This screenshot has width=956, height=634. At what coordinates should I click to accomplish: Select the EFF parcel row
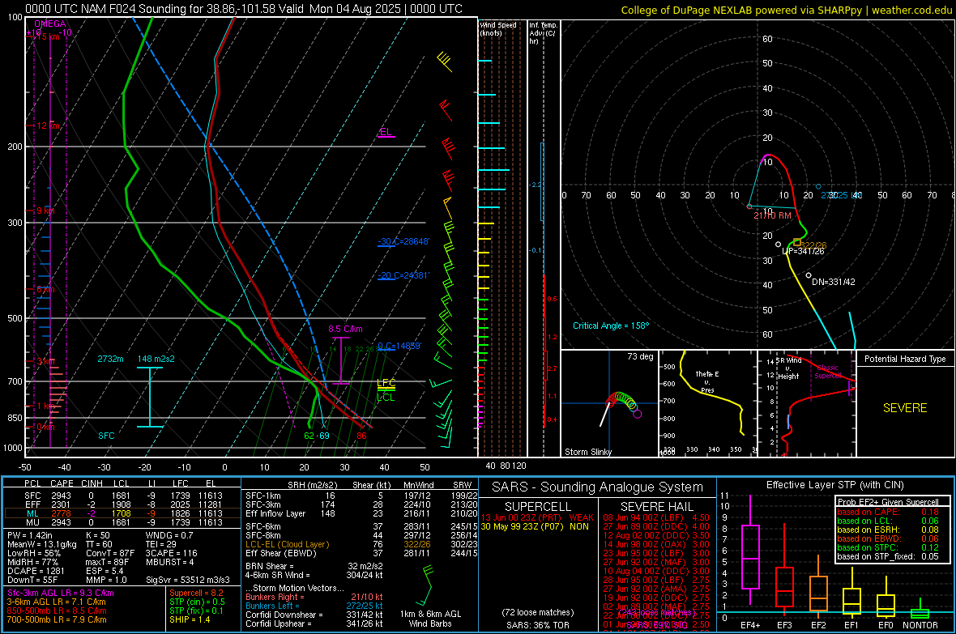coord(122,504)
